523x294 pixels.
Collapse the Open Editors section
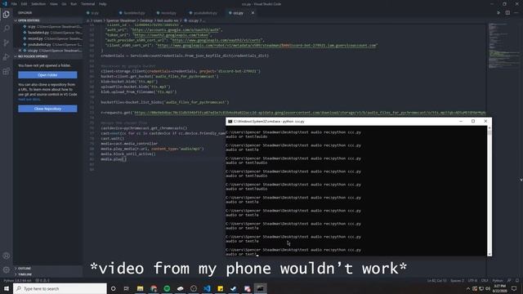coord(48,20)
